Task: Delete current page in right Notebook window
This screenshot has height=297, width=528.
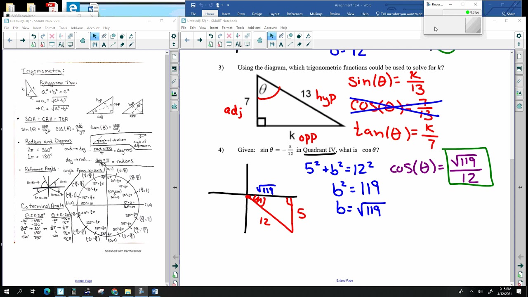Action: 220,44
